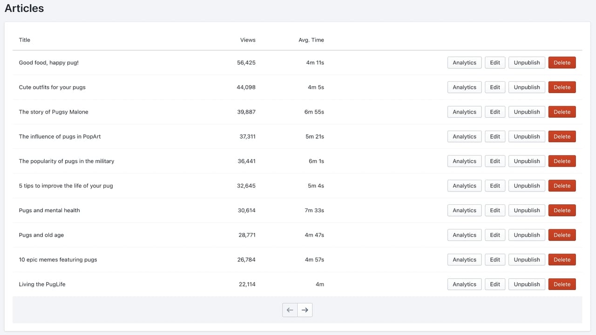The image size is (596, 335).
Task: Click the 'Views' column header
Action: 248,40
